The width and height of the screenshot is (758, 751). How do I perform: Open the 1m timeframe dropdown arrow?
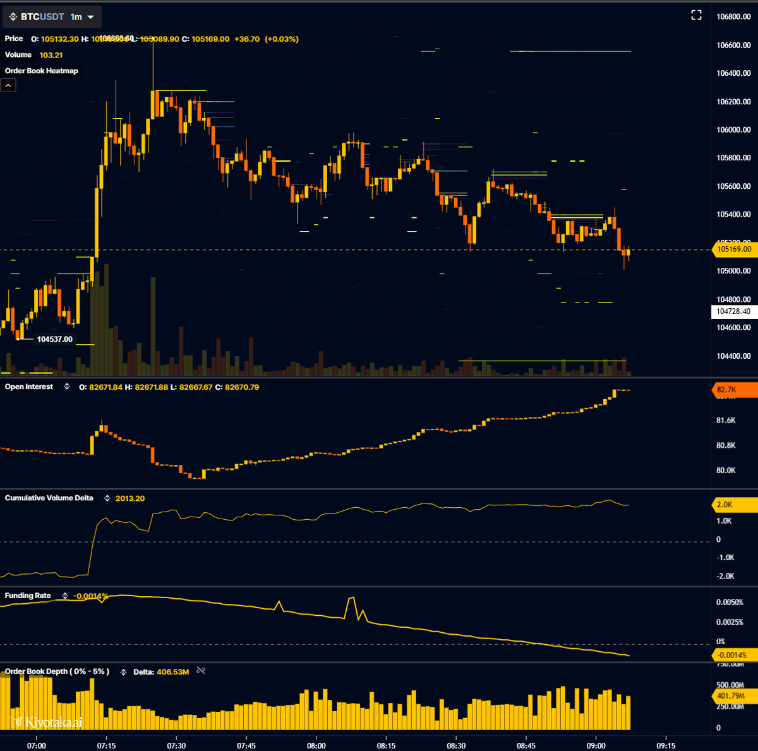91,17
